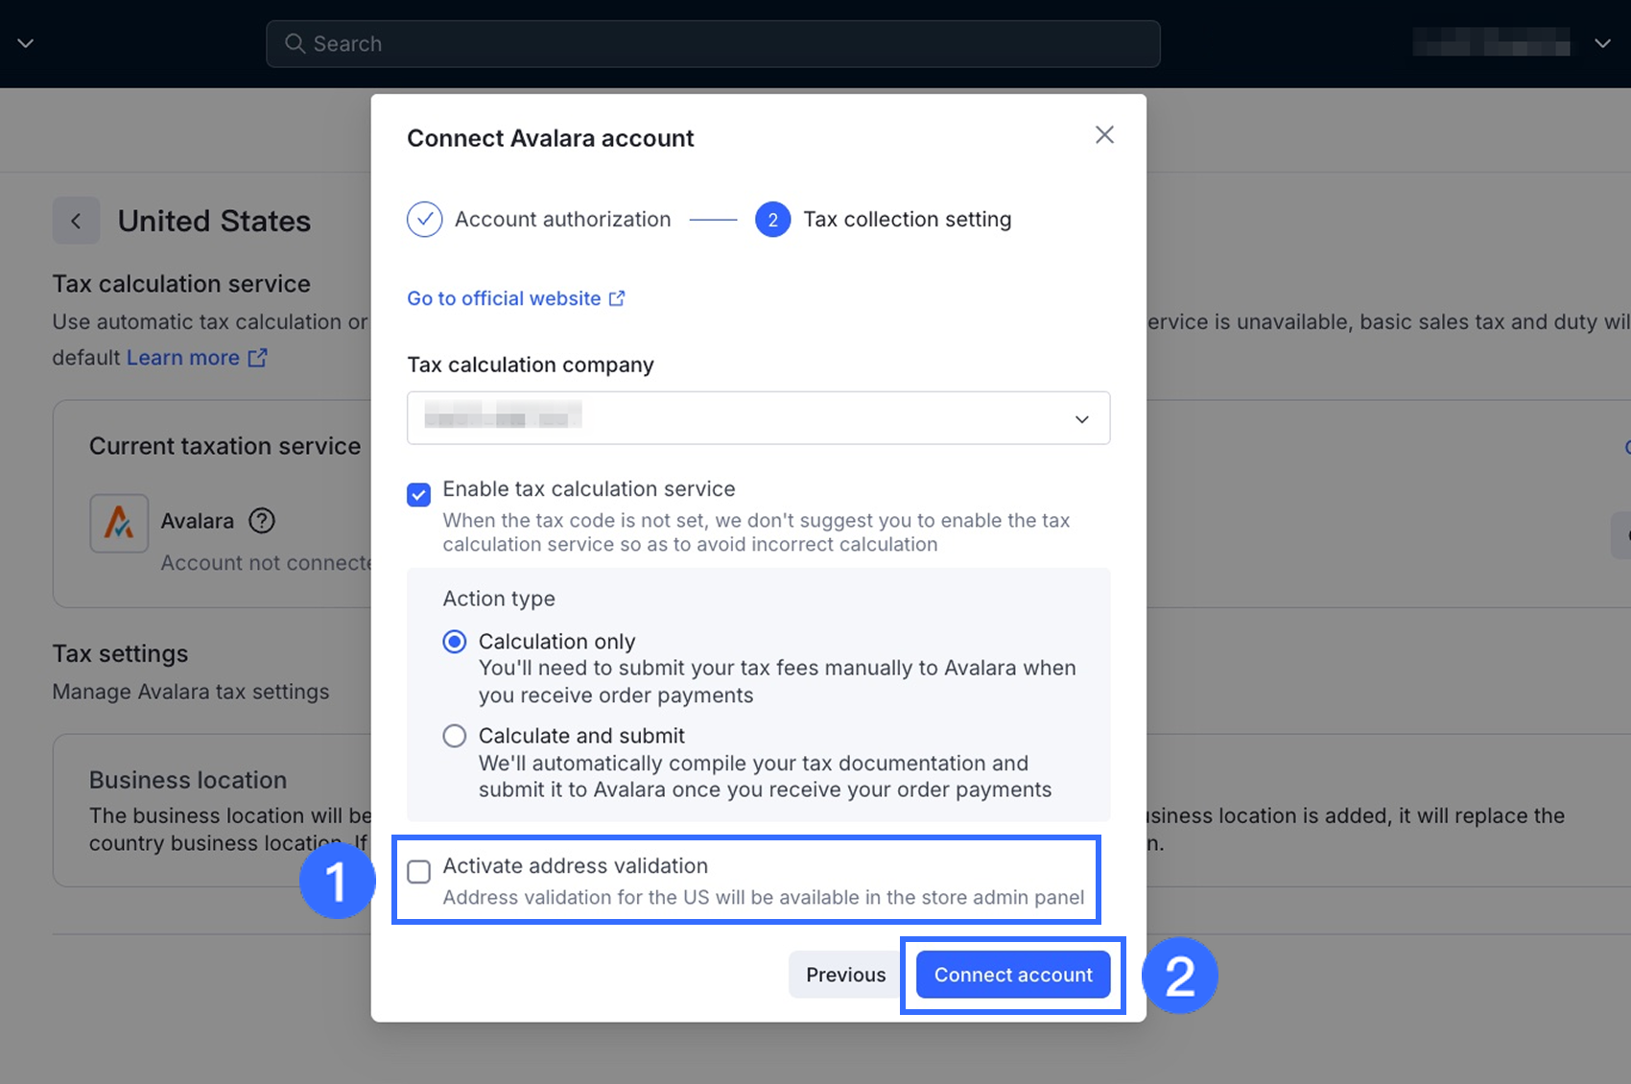This screenshot has height=1084, width=1631.
Task: Click the Connect Avalara account dialog title
Action: (551, 138)
